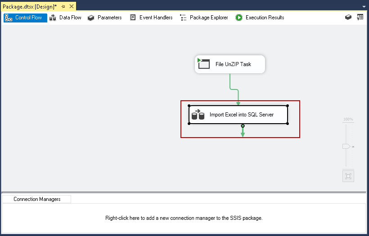Click the Parameters cube icon

click(91, 18)
